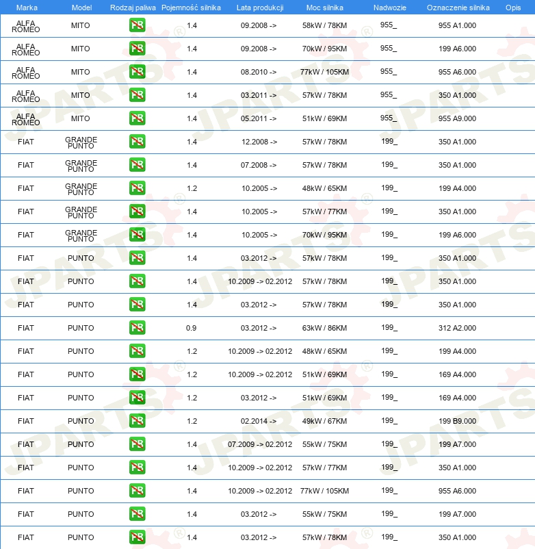The height and width of the screenshot is (549, 535).
Task: Sort by Model column header
Action: point(81,8)
